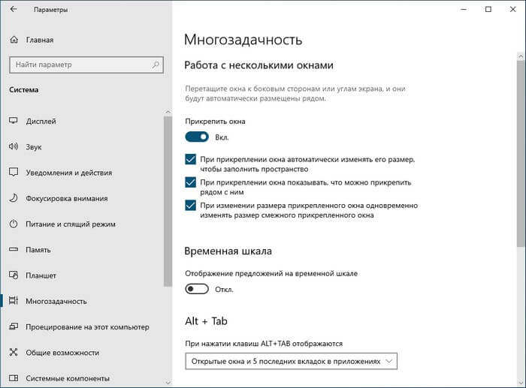Open Уведомления и действия icon
The image size is (526, 388).
tap(14, 173)
